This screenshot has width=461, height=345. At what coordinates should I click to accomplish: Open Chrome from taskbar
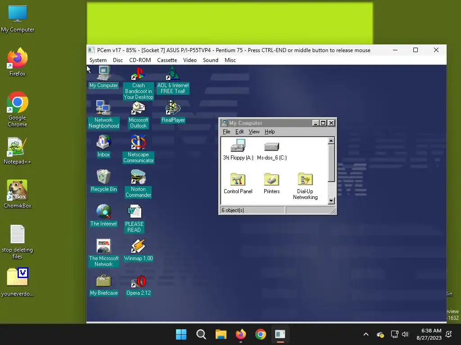click(x=261, y=334)
